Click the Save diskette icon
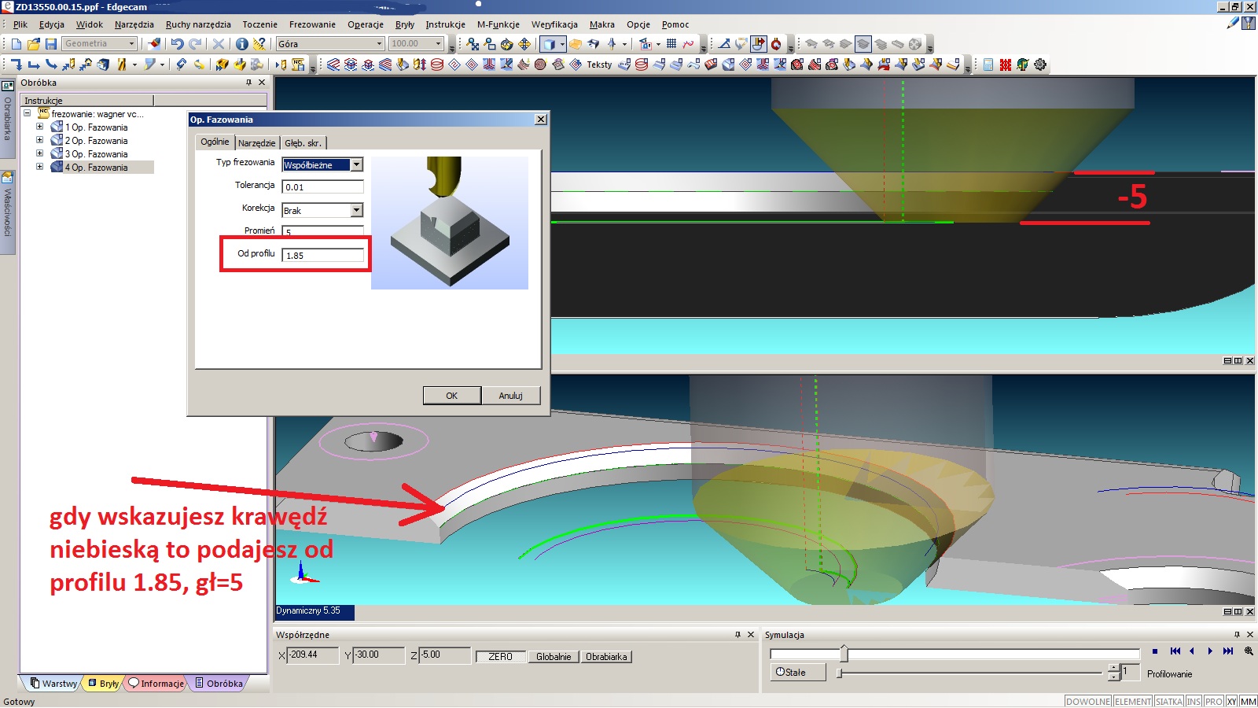1258x708 pixels. 51,44
